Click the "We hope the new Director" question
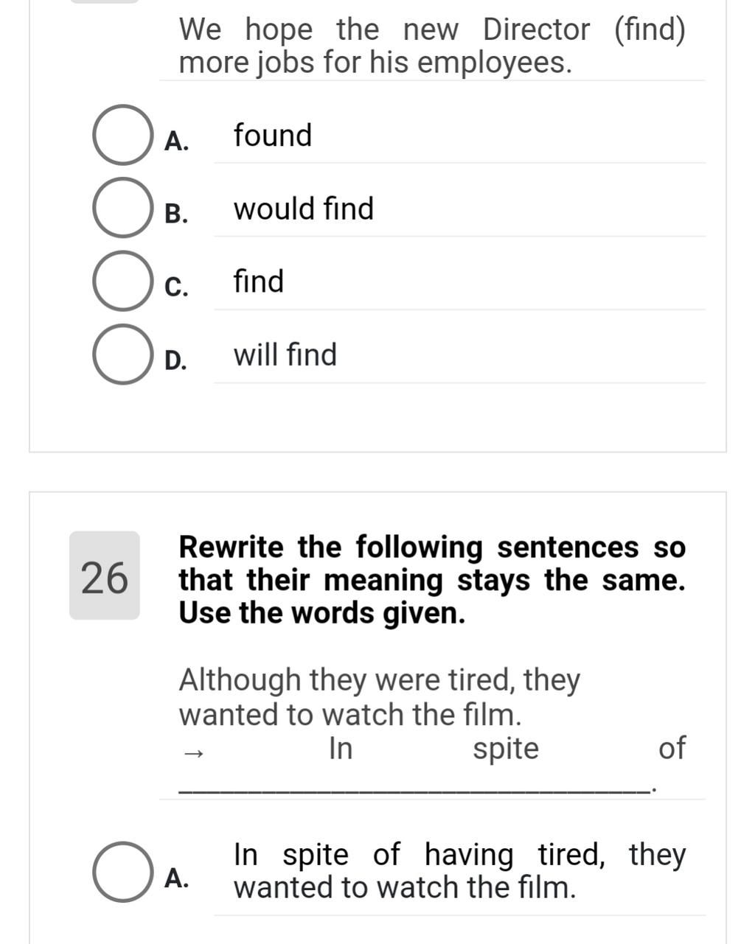 point(432,46)
